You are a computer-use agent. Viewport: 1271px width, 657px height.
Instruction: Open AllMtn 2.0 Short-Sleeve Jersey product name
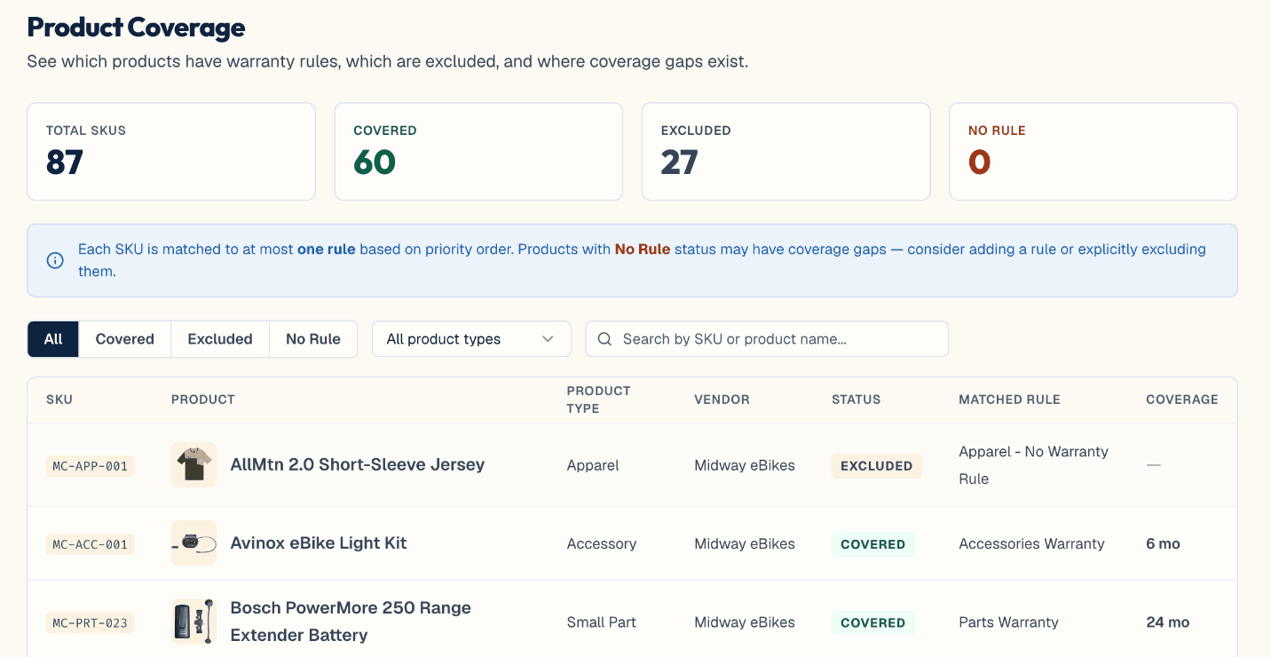pos(358,464)
